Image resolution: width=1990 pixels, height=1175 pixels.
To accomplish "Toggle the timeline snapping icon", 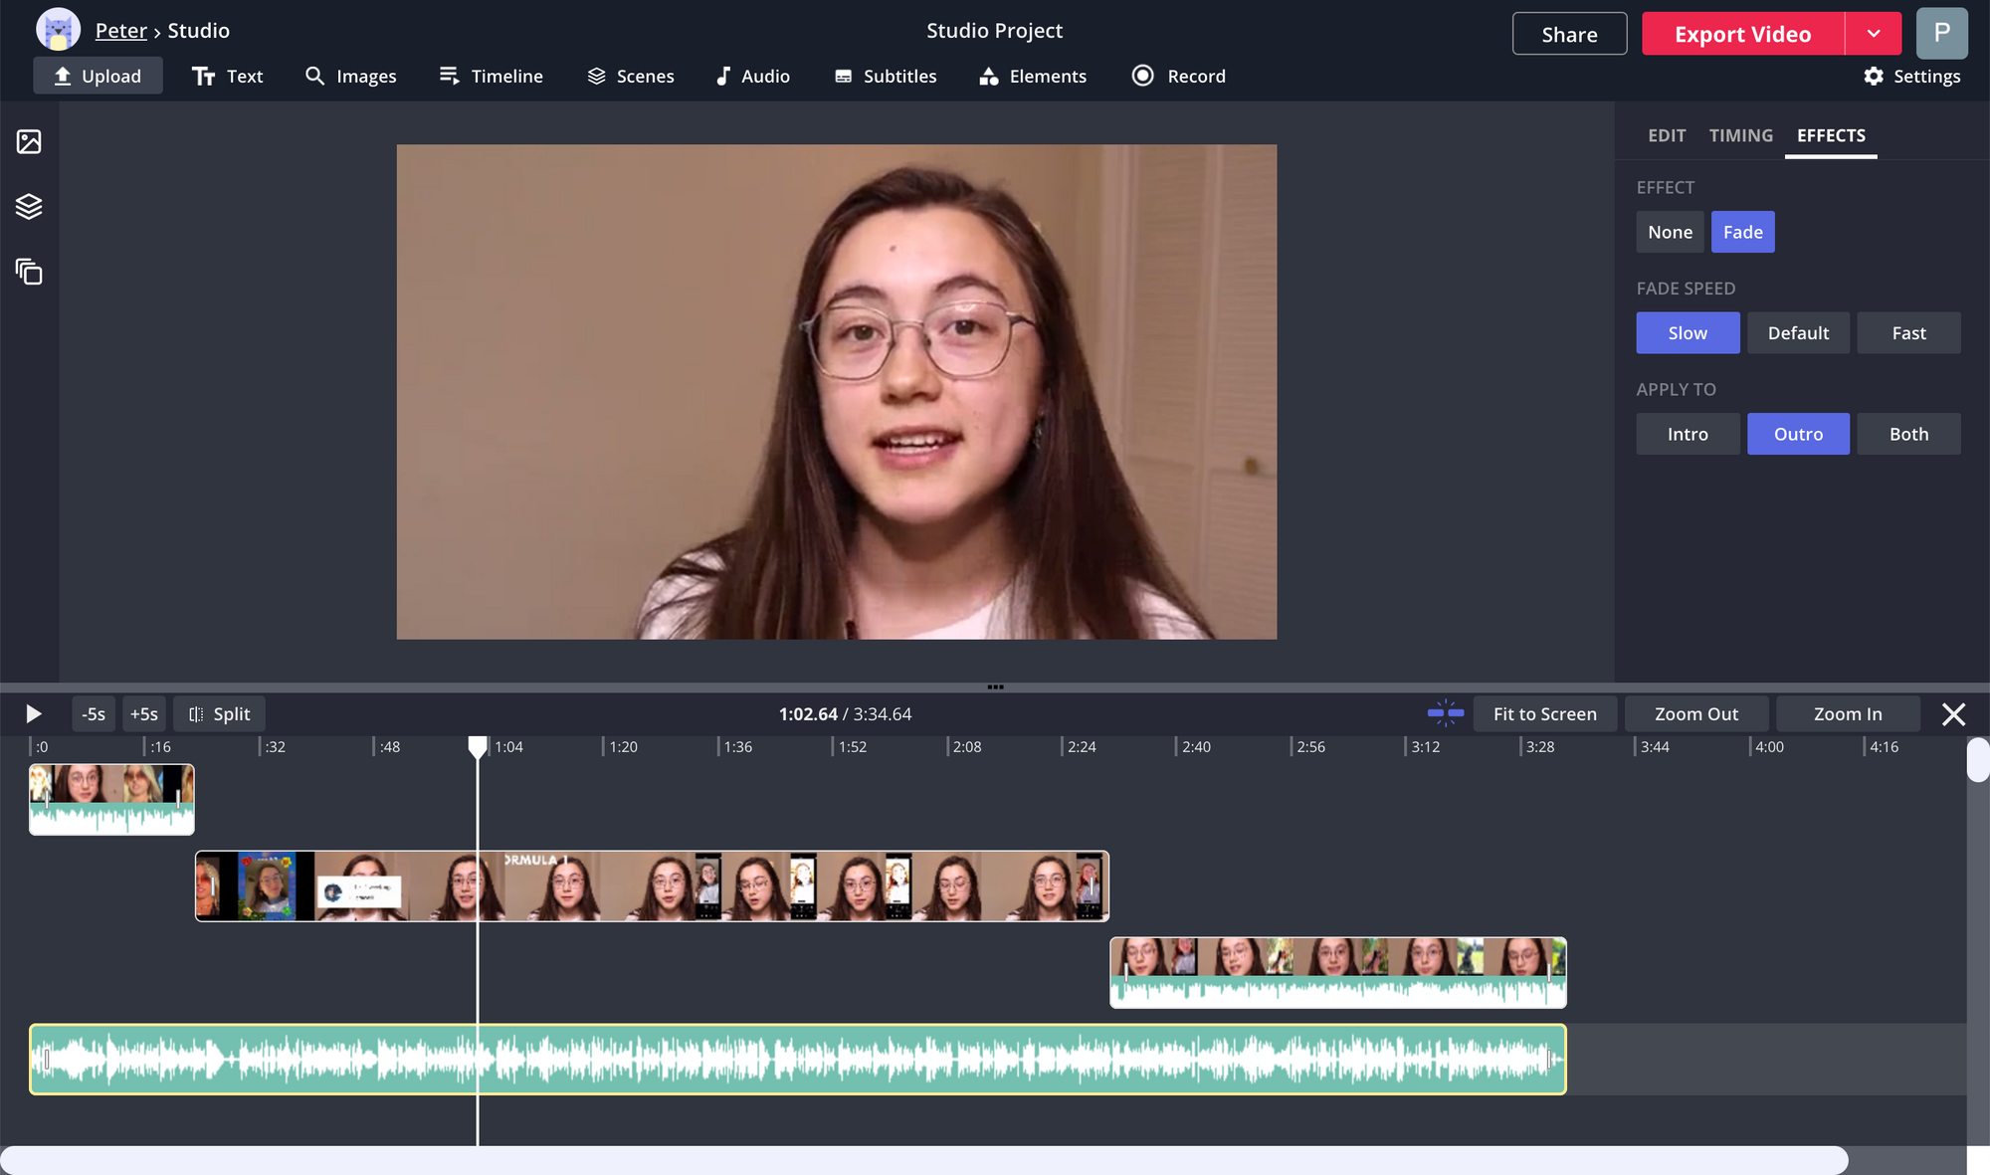I will click(1445, 713).
